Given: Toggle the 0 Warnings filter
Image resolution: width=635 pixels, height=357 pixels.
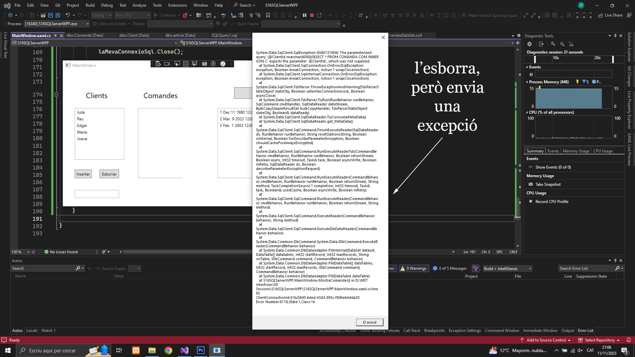Looking at the screenshot, I should click(414, 268).
